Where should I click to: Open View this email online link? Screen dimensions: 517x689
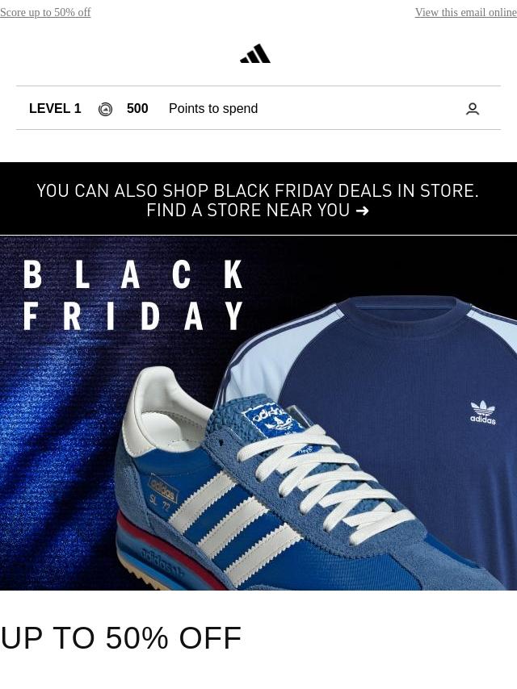tap(465, 12)
